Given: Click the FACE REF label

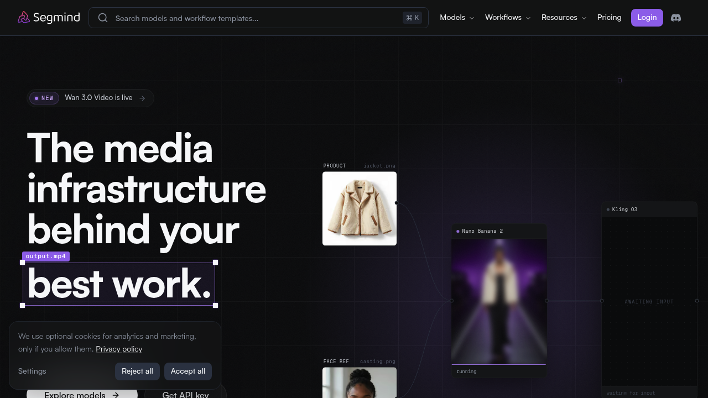Looking at the screenshot, I should pos(336,362).
